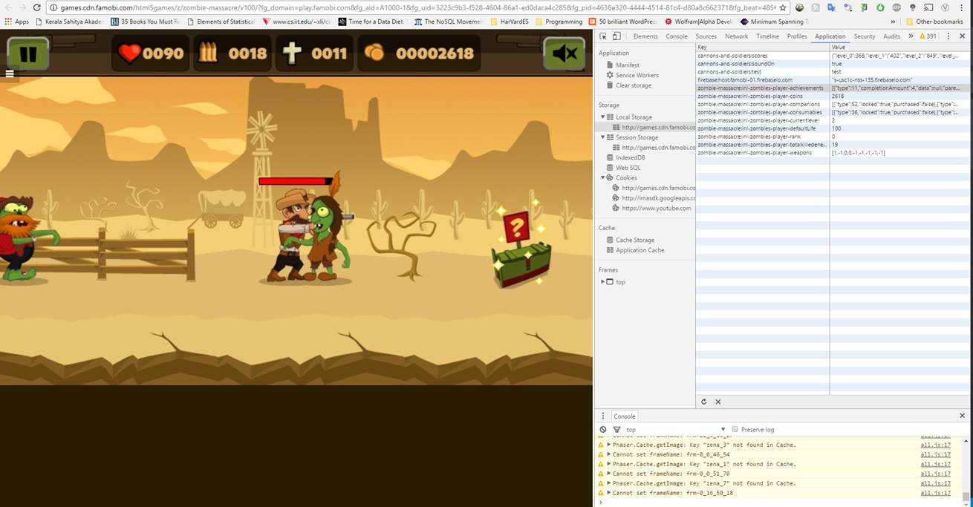Open the all.js:17 source link for zena_3 warning
Image resolution: width=973 pixels, height=507 pixels.
click(x=935, y=445)
